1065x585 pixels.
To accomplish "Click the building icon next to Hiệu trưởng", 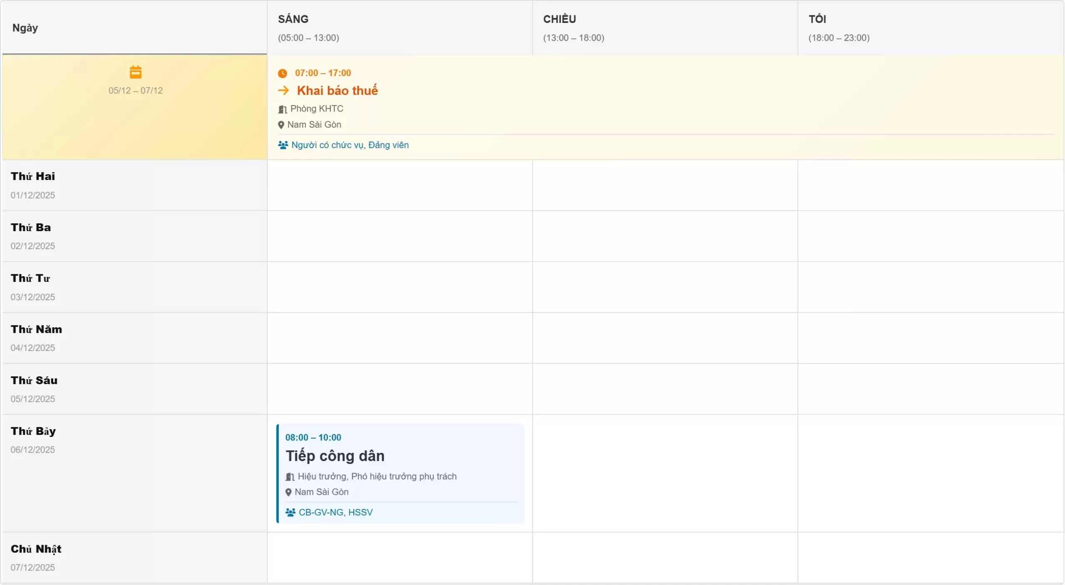I will [289, 476].
